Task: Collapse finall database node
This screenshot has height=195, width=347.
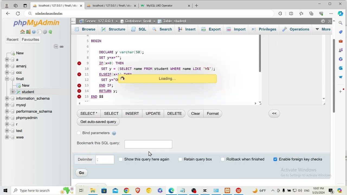Action: click(7, 79)
